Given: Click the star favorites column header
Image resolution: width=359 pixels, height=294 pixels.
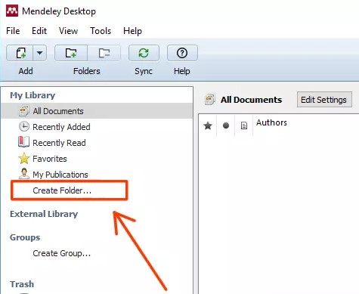Looking at the screenshot, I should 208,125.
